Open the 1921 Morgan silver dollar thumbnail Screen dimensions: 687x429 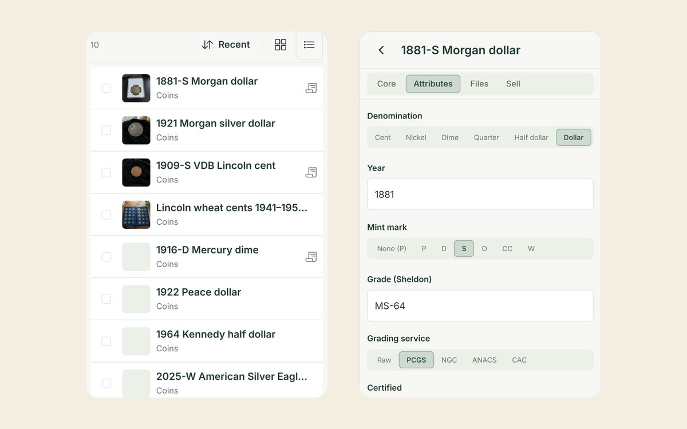(136, 130)
